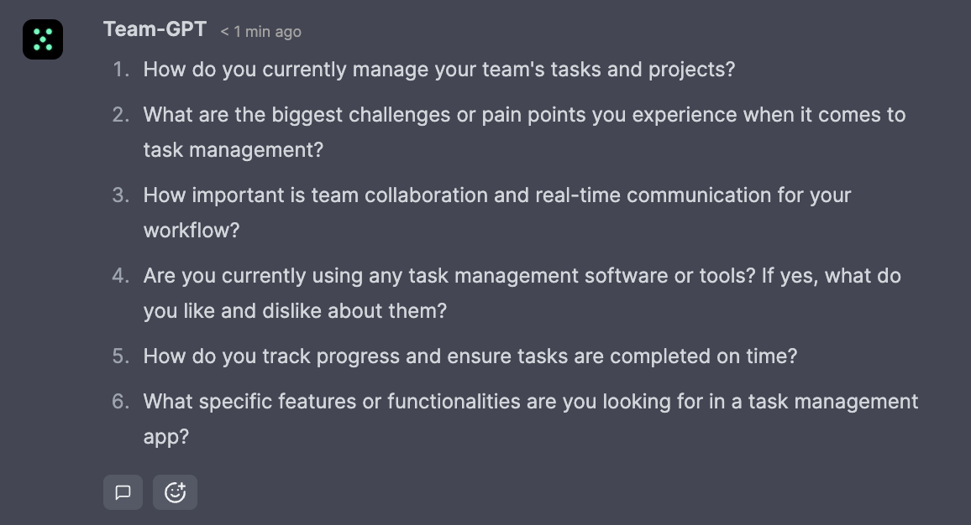Image resolution: width=971 pixels, height=525 pixels.
Task: Click the '< 1 min ago' timestamp
Action: click(x=260, y=32)
